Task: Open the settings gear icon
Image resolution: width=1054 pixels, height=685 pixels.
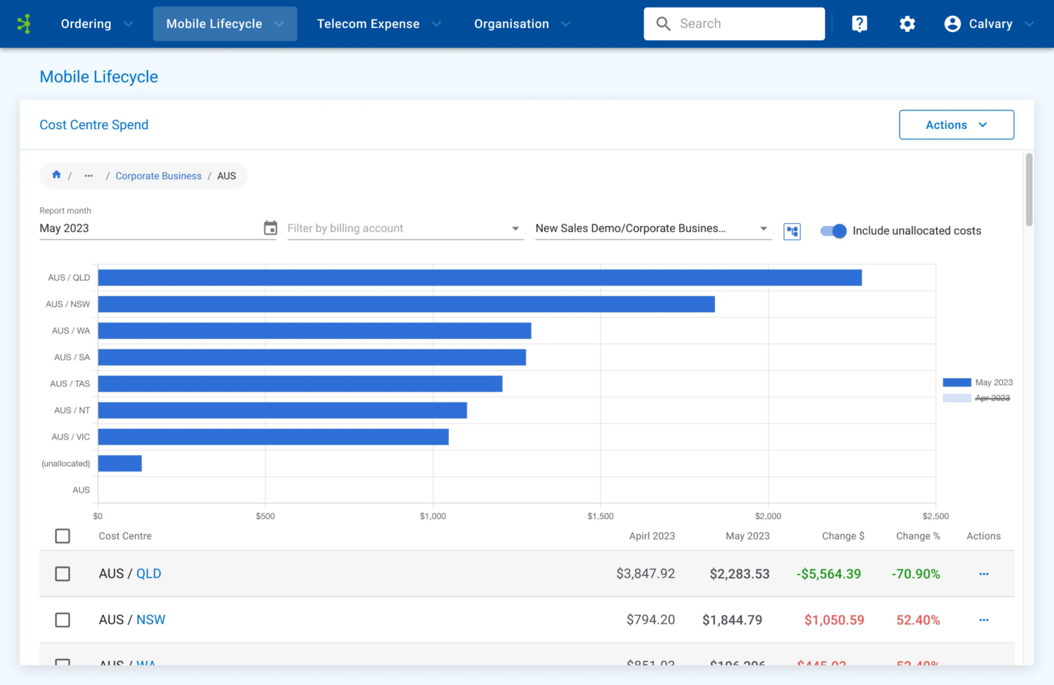Action: coord(907,24)
